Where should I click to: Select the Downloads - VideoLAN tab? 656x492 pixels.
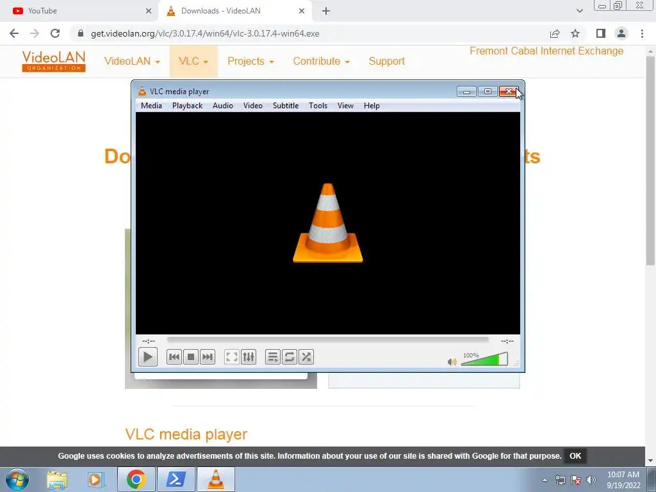pos(234,11)
